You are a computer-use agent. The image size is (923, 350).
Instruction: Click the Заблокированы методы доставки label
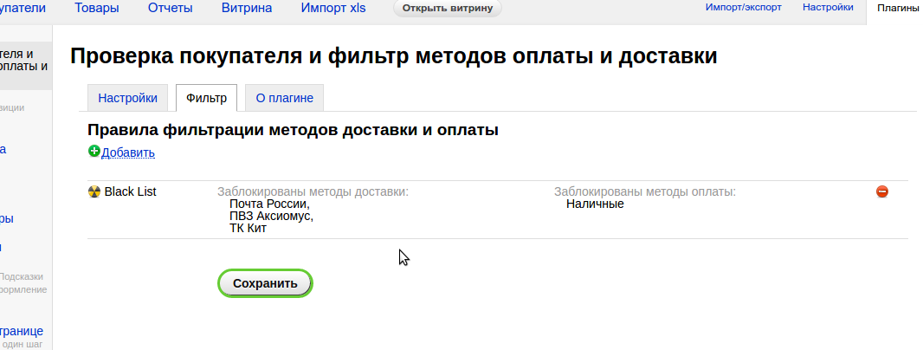coord(313,191)
